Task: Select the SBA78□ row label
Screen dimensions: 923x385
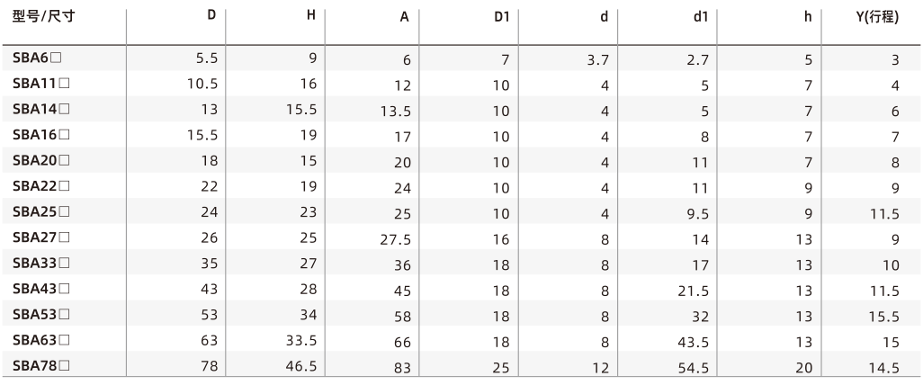Action: (x=41, y=366)
